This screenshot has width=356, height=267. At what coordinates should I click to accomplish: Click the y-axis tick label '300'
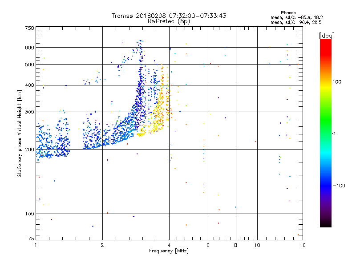click(30, 112)
